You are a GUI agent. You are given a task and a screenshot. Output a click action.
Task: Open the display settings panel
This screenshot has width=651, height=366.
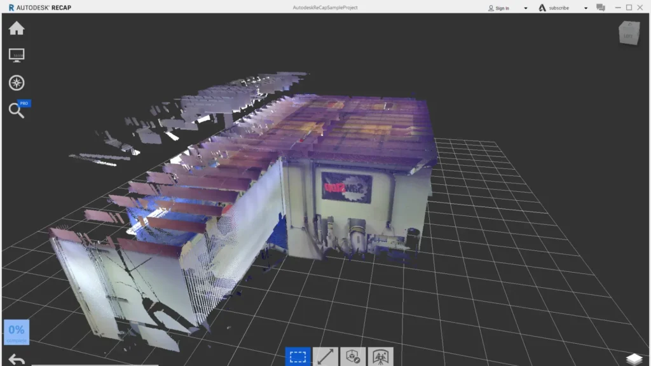pyautogui.click(x=17, y=55)
